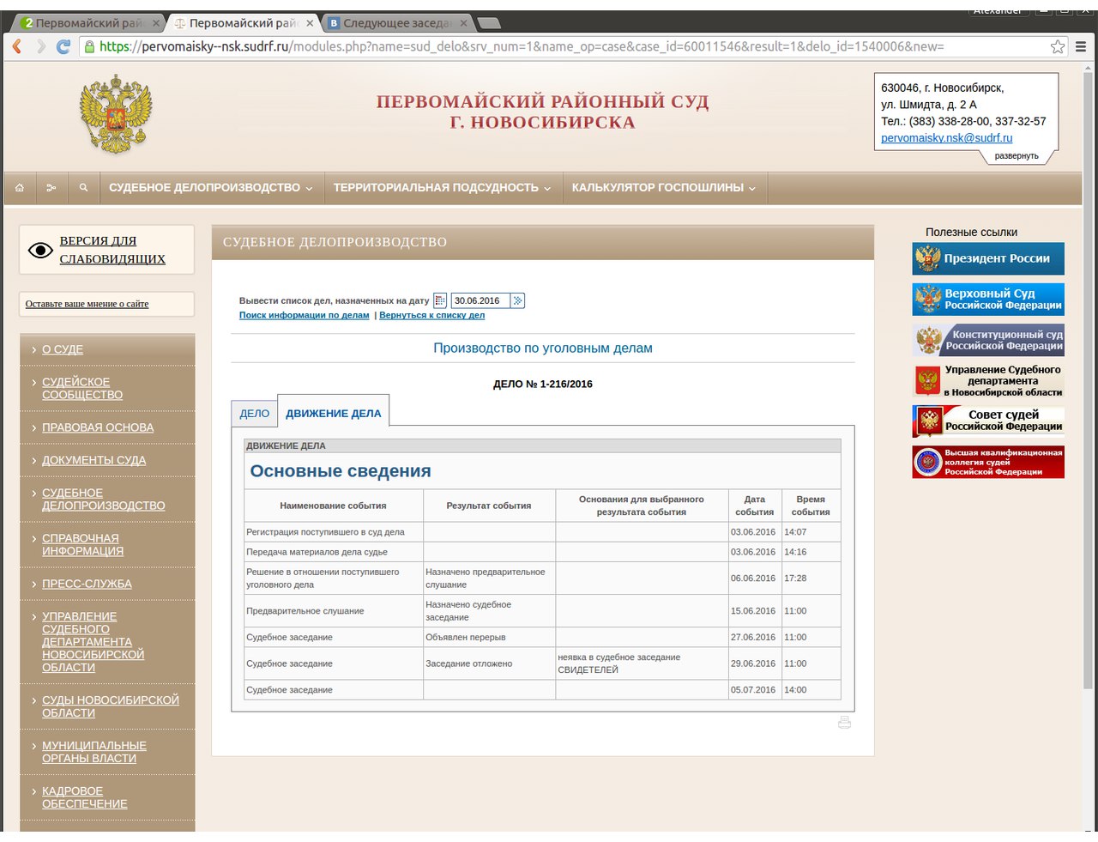Open Chrome hamburger menu
The width and height of the screenshot is (1098, 842).
click(x=1081, y=46)
